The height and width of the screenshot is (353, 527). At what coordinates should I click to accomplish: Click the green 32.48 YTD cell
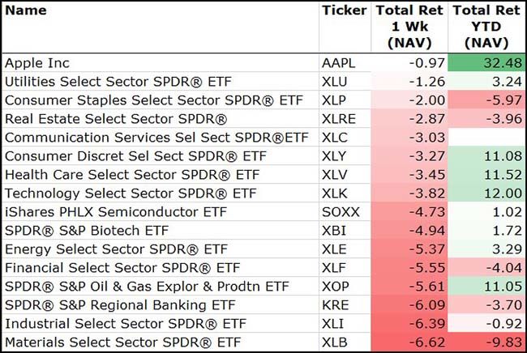(x=485, y=62)
